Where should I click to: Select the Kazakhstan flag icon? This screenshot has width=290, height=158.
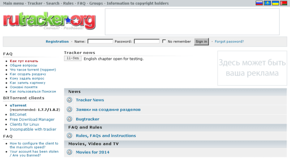click(x=267, y=3)
